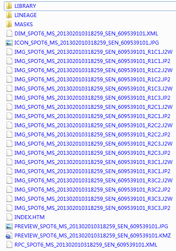This screenshot has width=176, height=251.
Task: Select the RPC_SPOT6 XML file icon
Action: pyautogui.click(x=9, y=245)
